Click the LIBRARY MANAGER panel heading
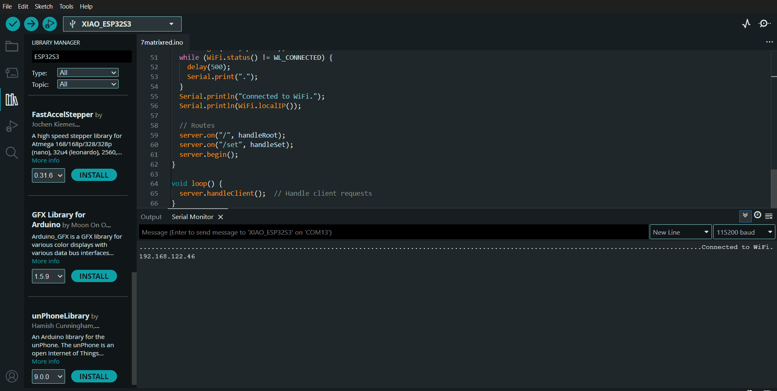 click(x=56, y=43)
